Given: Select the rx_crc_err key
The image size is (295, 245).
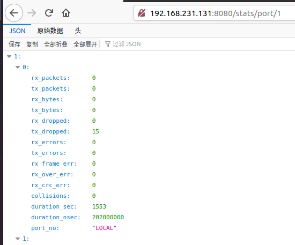Looking at the screenshot, I should (50, 185).
